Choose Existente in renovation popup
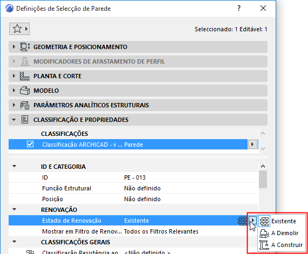The width and height of the screenshot is (308, 254). click(x=282, y=221)
